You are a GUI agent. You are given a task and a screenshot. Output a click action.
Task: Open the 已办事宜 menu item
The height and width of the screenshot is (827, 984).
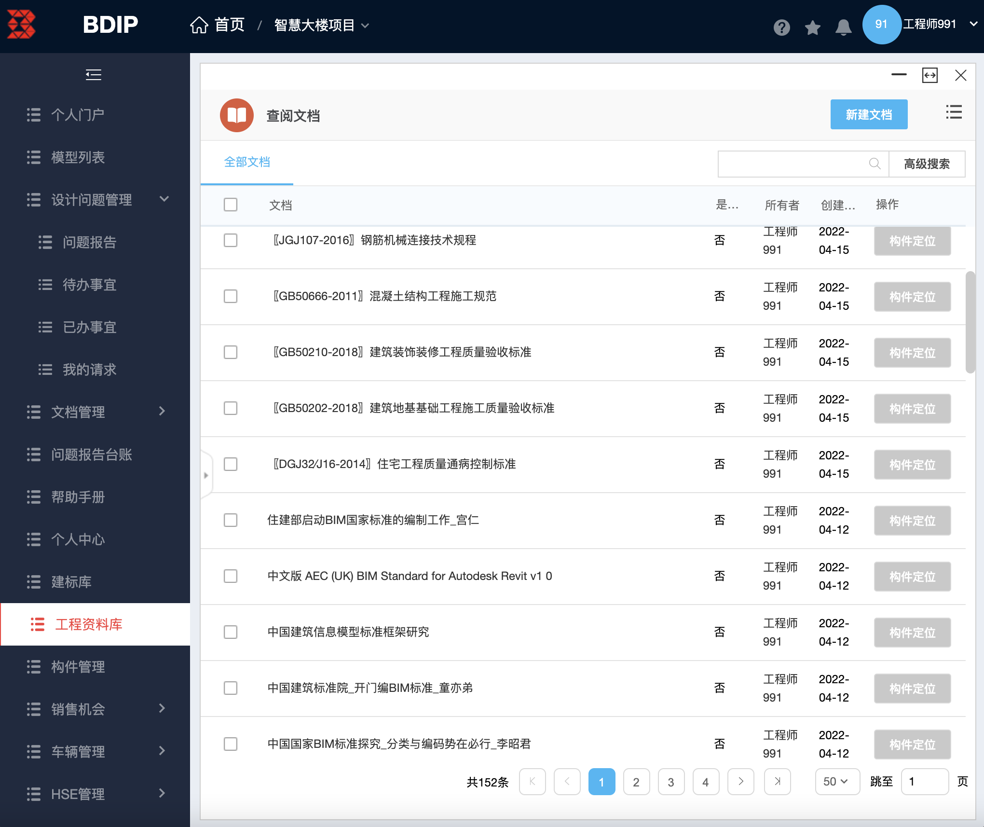(90, 327)
